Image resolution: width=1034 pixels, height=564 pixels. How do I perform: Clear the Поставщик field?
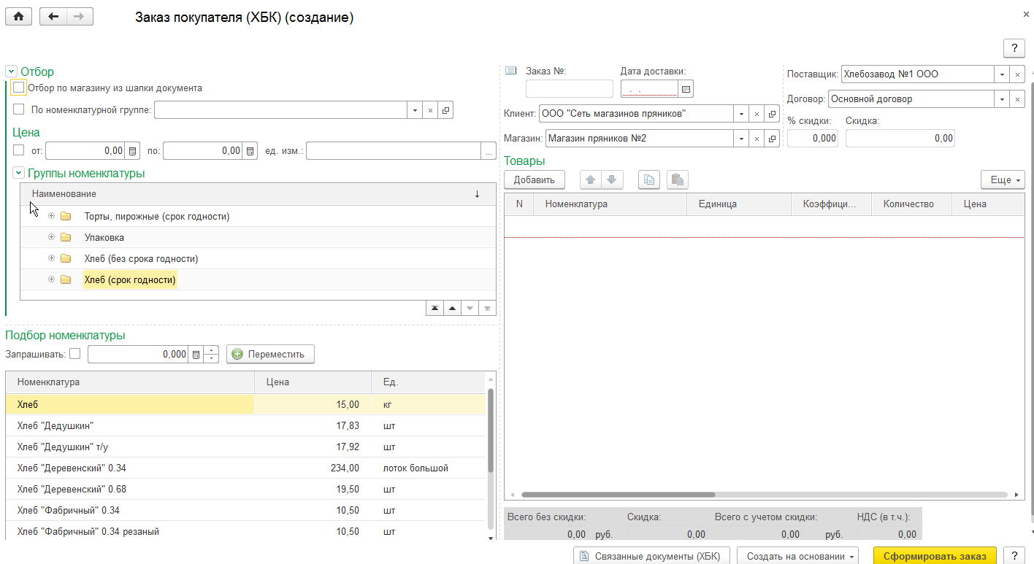click(1018, 74)
